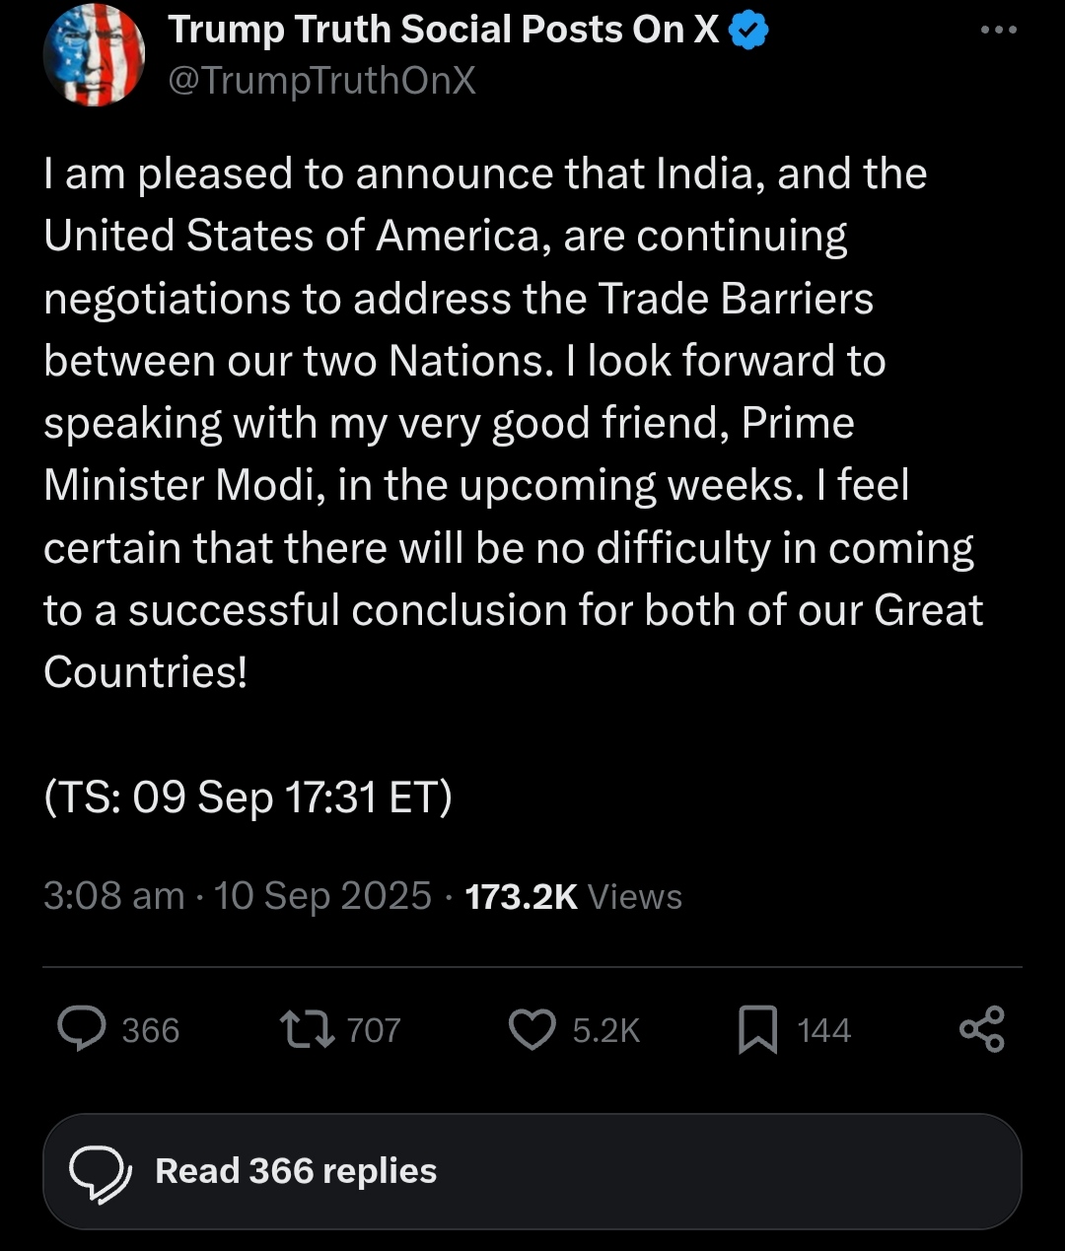
Task: View the 173.2K Views analytics
Action: [x=573, y=896]
